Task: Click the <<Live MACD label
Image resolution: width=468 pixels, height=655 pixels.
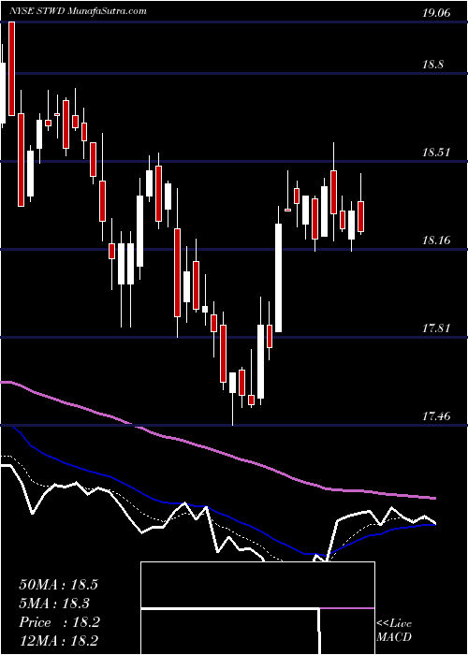Action: coord(394,630)
